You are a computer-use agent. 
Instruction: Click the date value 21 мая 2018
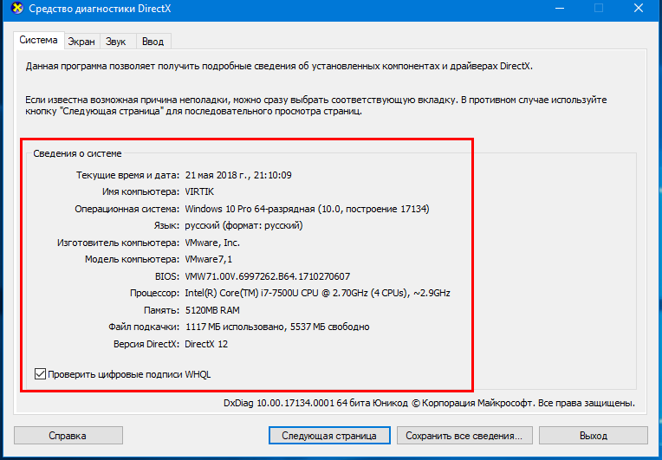coord(238,175)
